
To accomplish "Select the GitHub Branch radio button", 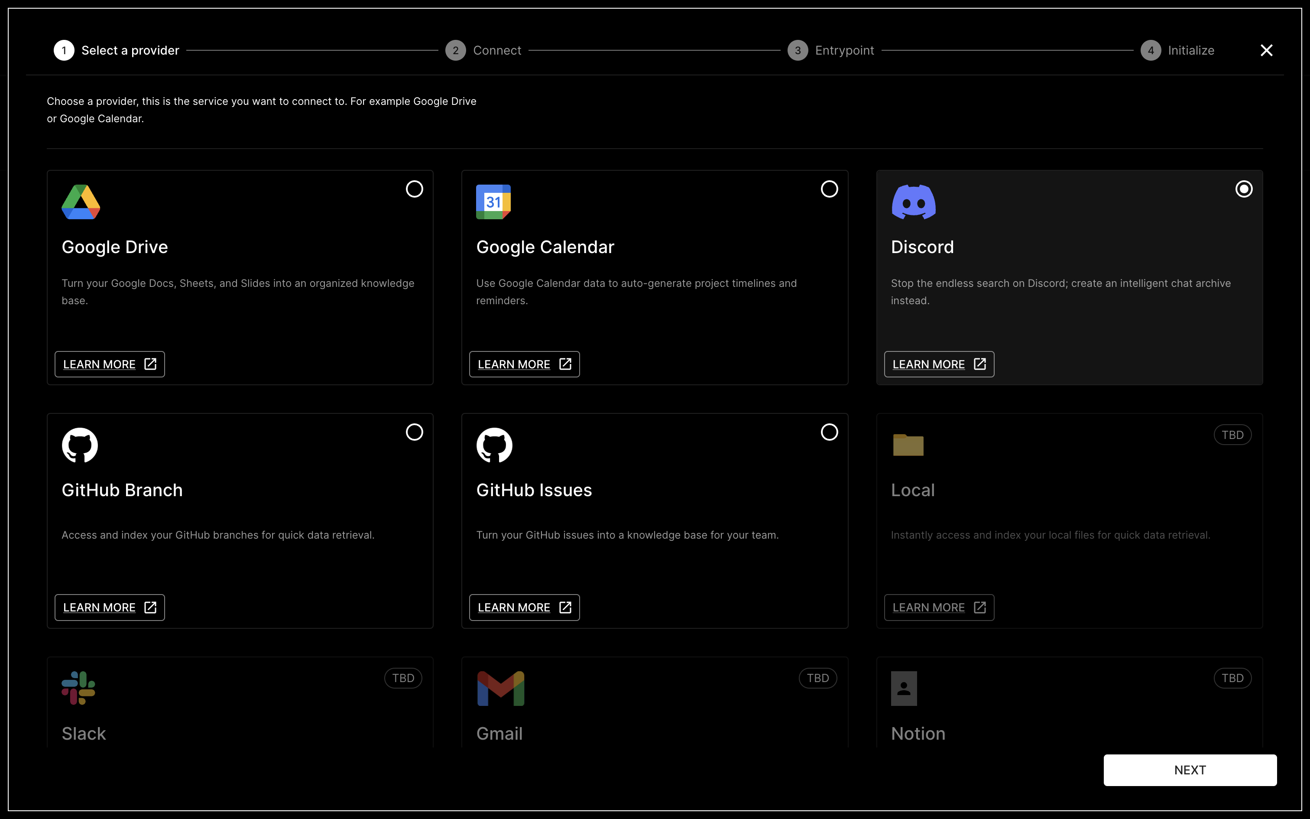I will click(414, 432).
